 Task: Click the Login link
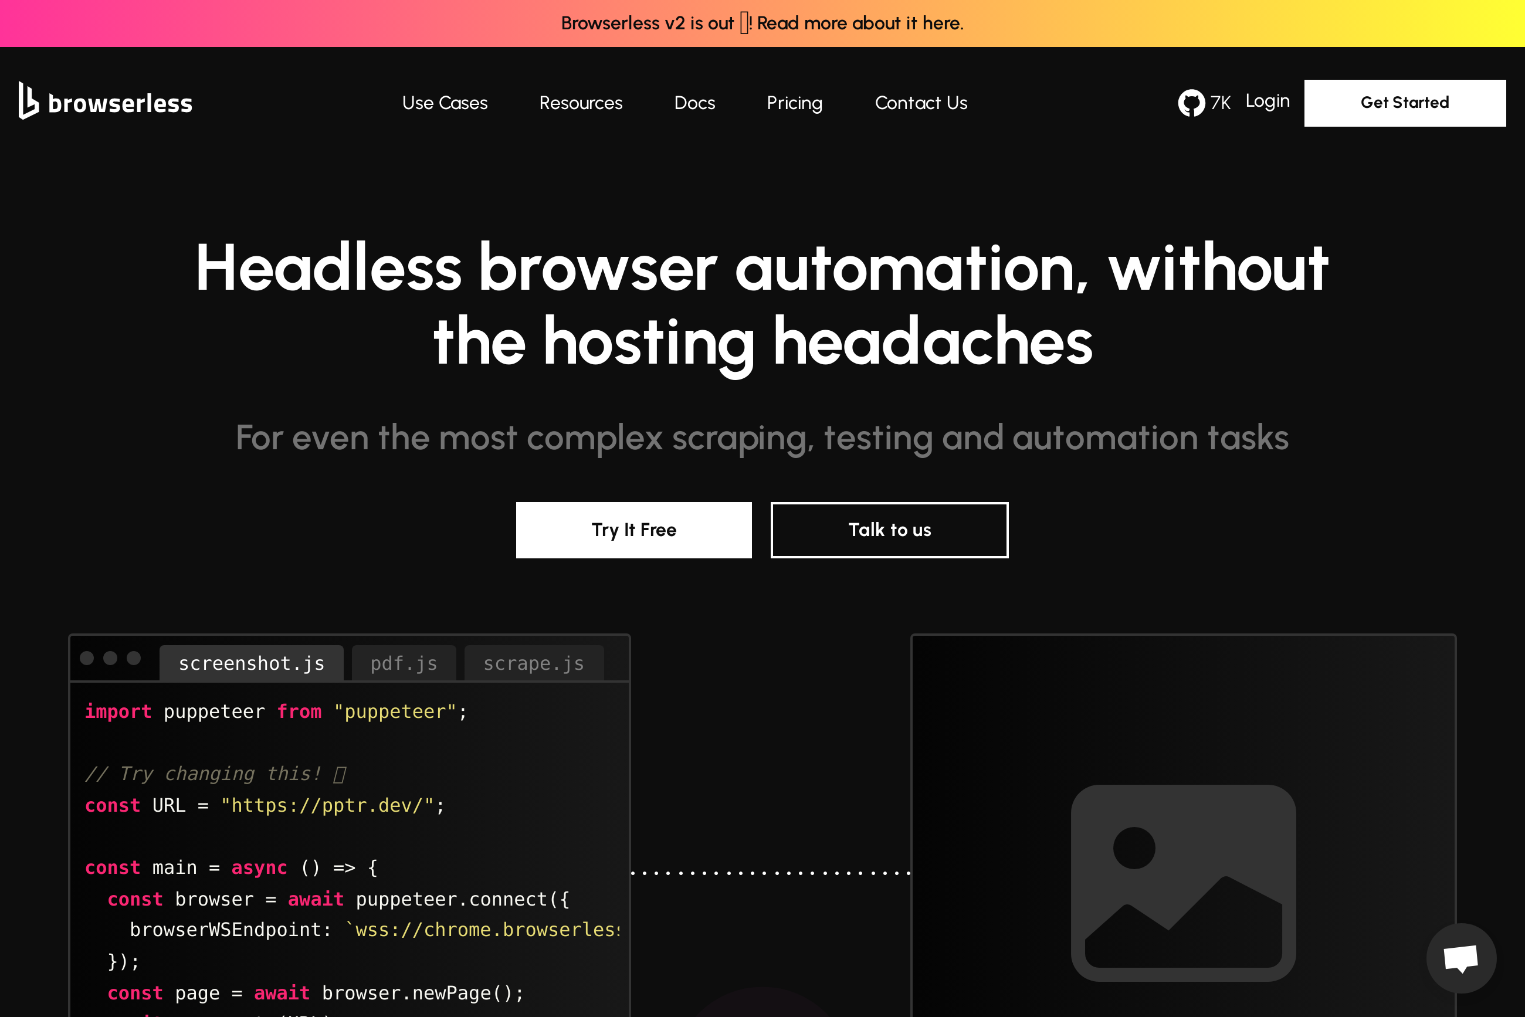(x=1267, y=101)
